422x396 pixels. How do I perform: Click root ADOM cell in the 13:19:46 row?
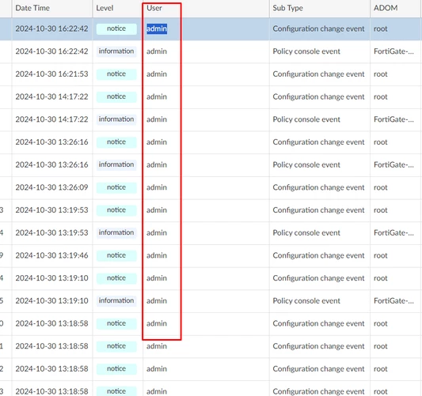coord(380,255)
